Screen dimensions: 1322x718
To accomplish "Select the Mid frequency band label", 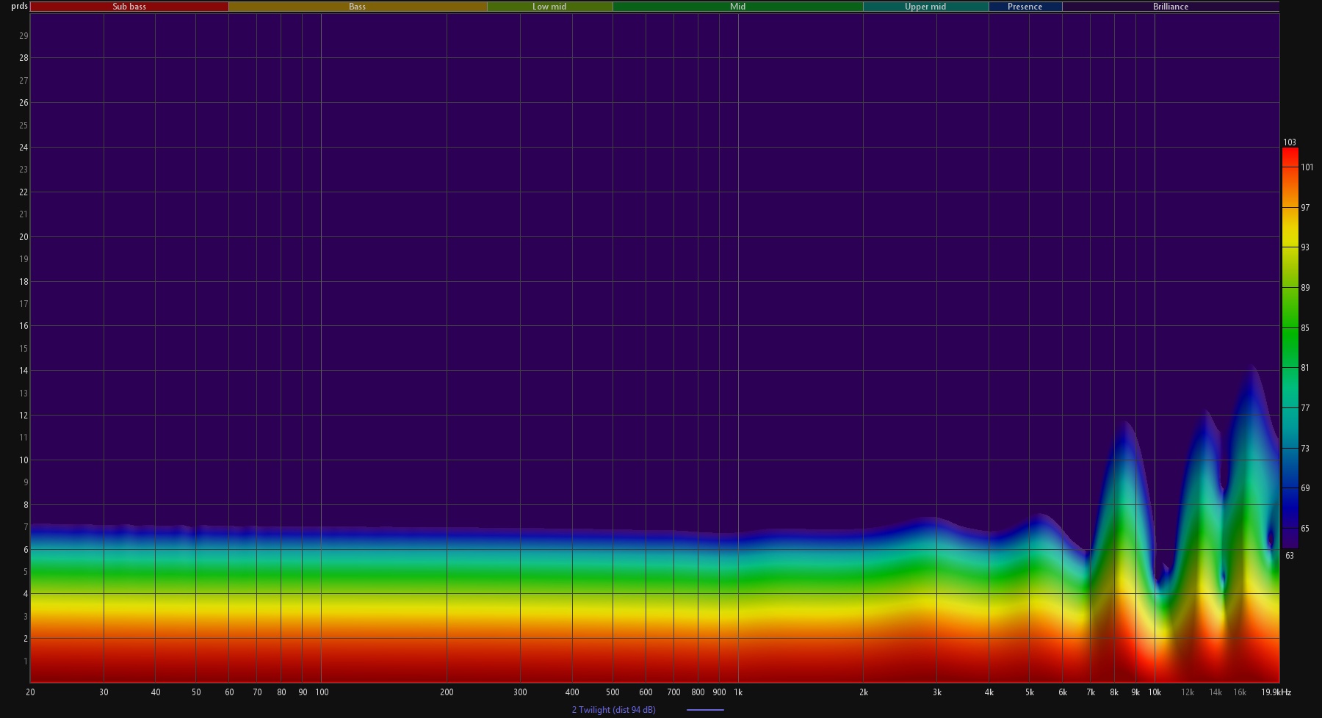I will tap(737, 7).
